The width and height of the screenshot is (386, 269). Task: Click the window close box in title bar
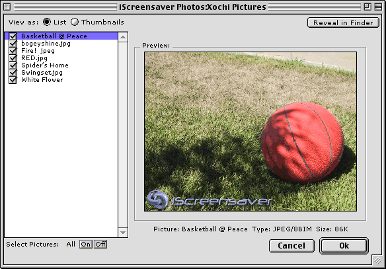tap(7, 7)
